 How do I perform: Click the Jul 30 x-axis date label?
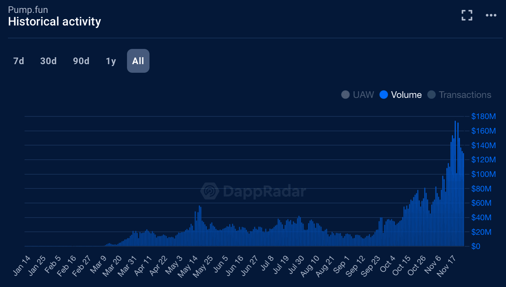[296, 265]
